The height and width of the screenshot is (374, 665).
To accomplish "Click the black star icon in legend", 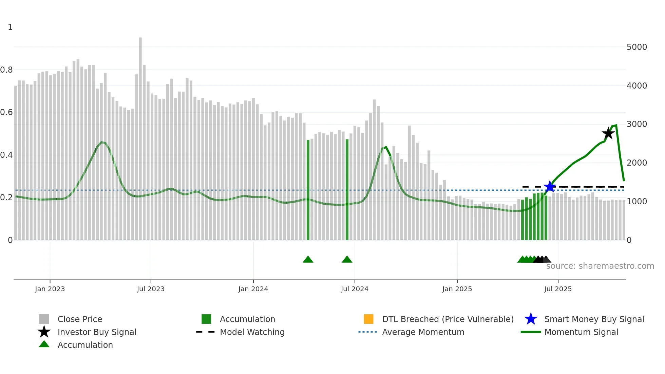I will click(x=44, y=332).
